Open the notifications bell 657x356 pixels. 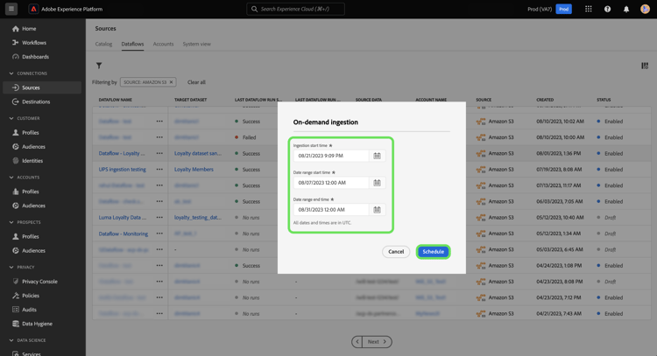pos(626,9)
